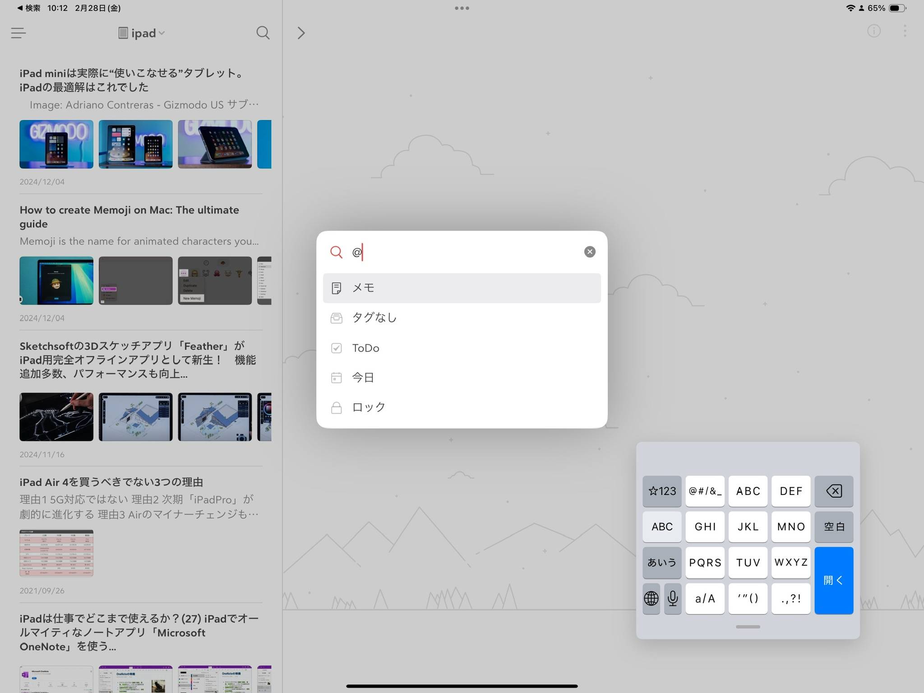Expand the editor with the chevron arrow
Screen dimensions: 924x693
tap(301, 33)
